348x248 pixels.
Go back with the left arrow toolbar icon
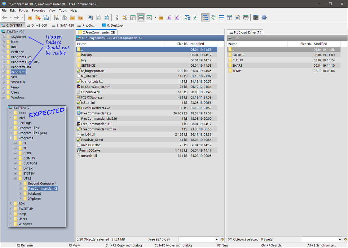click(5, 18)
